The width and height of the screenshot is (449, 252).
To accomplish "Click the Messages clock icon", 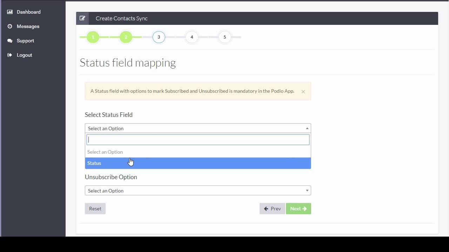I will (10, 26).
